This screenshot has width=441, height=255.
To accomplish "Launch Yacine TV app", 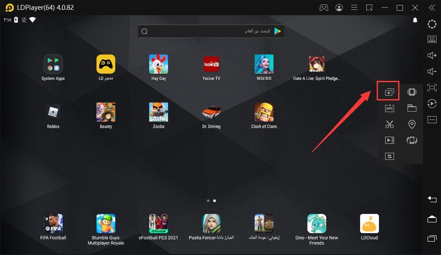I will pos(211,64).
